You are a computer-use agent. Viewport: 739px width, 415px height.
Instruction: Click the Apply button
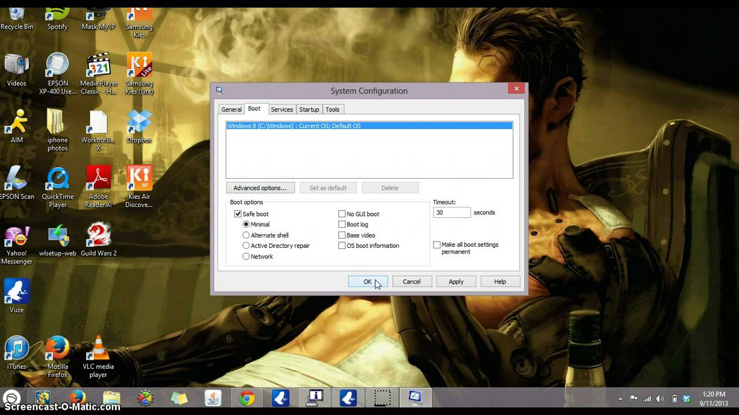456,281
